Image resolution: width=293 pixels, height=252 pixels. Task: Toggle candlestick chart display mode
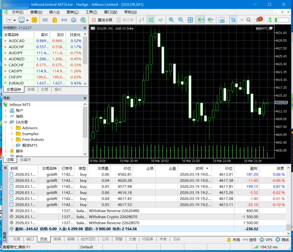tap(151, 20)
